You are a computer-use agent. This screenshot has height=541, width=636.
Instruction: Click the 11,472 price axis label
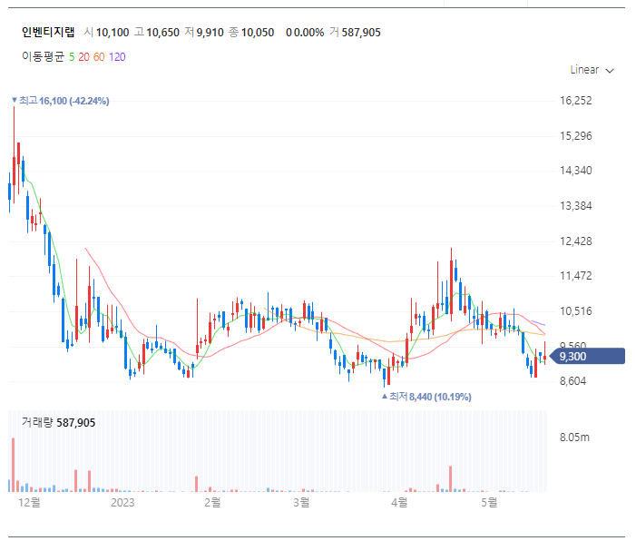coord(576,276)
